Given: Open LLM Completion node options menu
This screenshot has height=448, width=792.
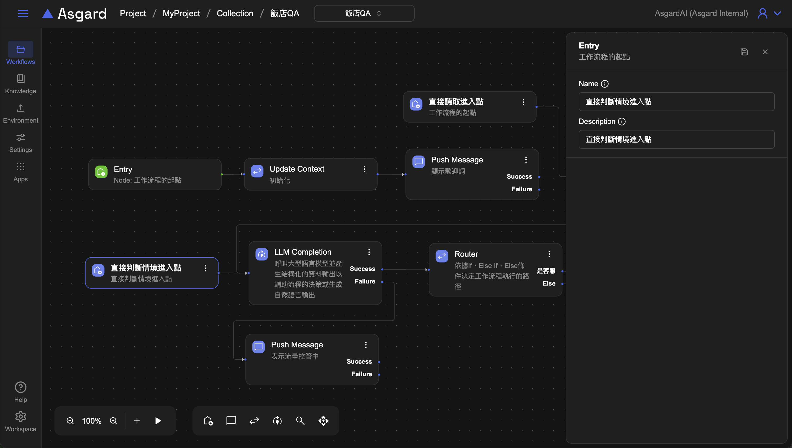Looking at the screenshot, I should point(369,252).
